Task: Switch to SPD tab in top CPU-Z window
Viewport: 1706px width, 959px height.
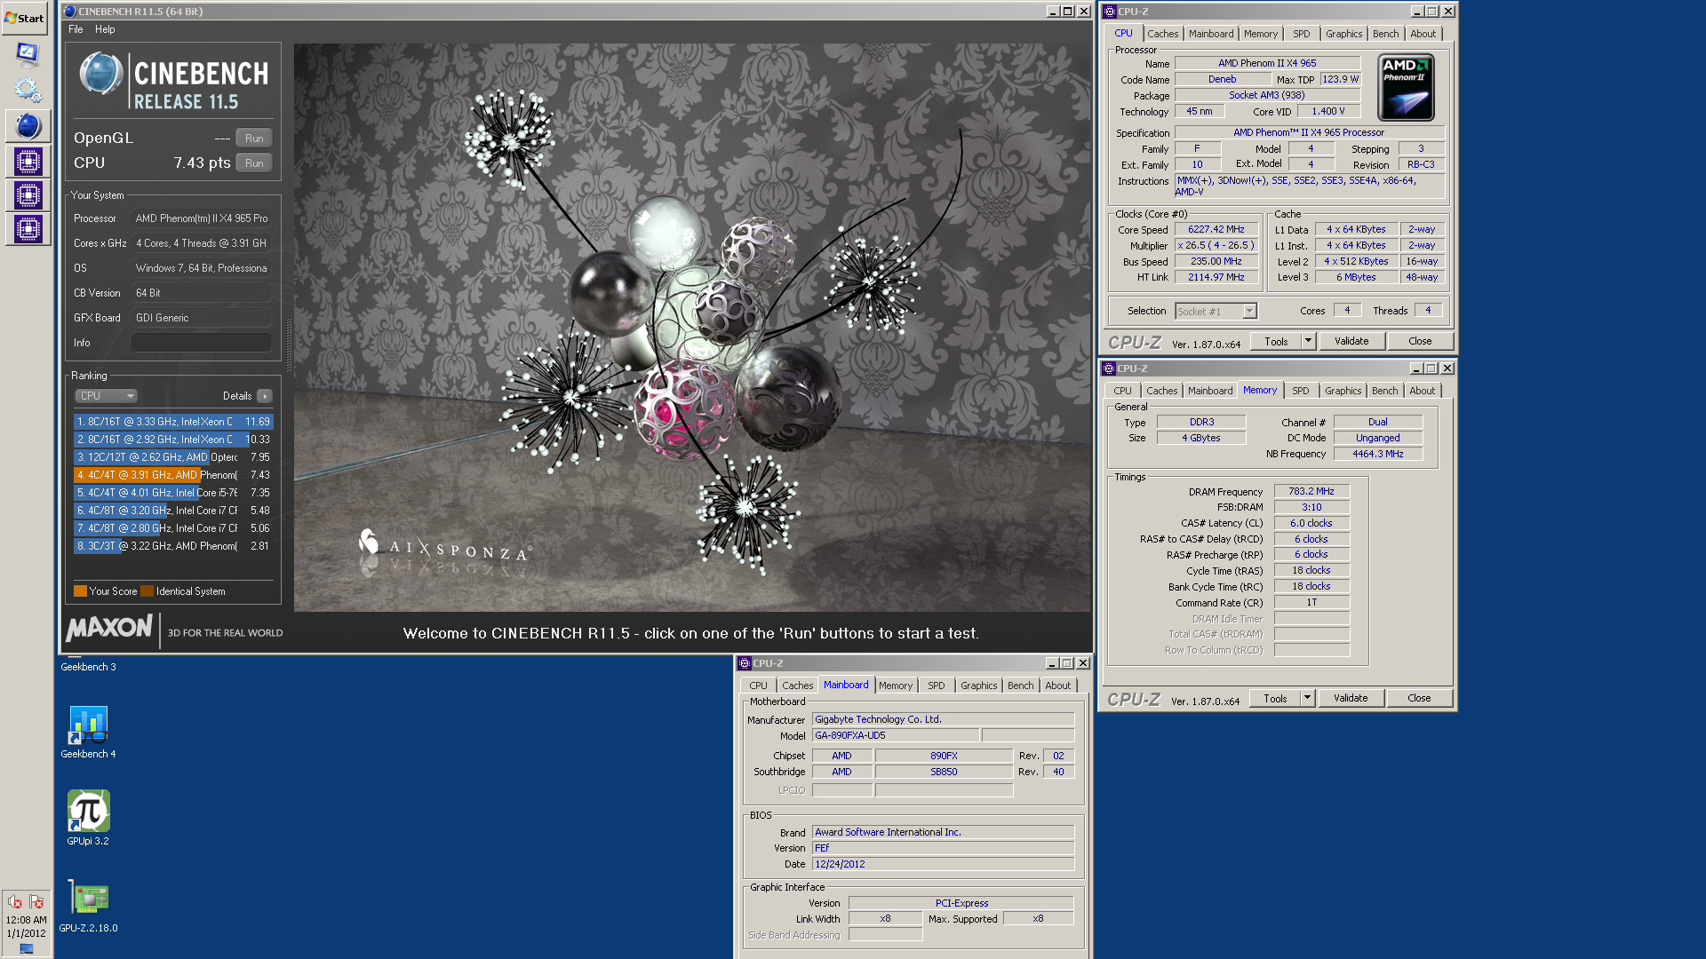Action: 1301,34
